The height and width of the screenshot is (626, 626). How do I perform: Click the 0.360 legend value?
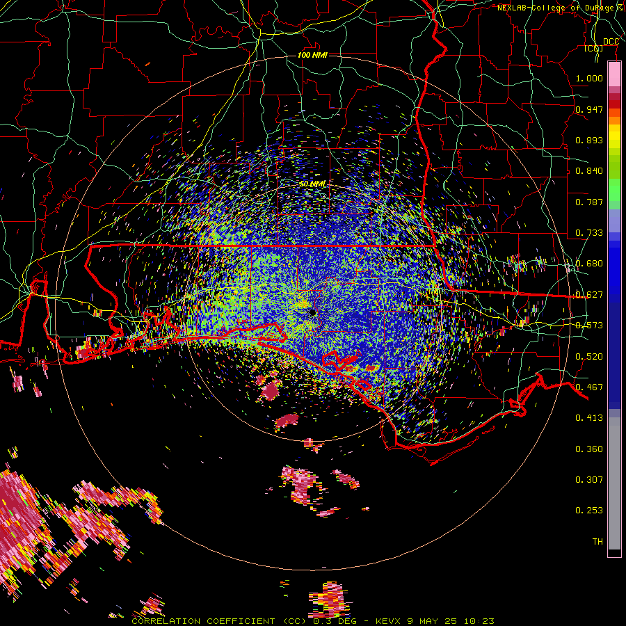pos(589,449)
